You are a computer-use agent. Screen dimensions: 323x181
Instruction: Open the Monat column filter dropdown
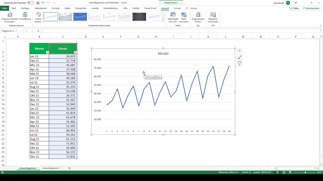click(x=47, y=52)
